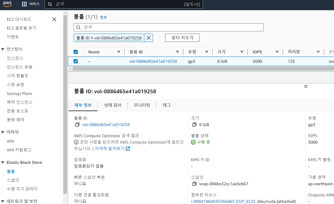Screen dimensions: 334x204
Task: Copy the 8 GiB size value icon
Action: point(194,125)
